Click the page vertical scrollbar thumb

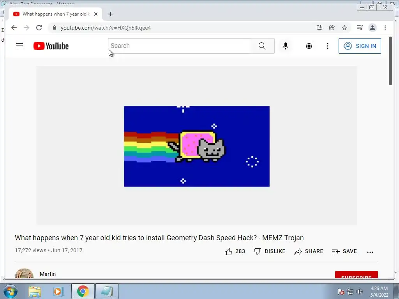pos(390,61)
